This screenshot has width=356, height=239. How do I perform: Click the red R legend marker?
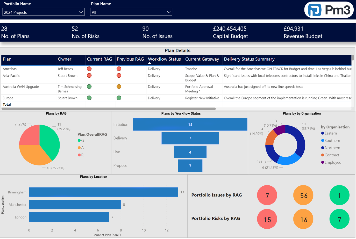click(x=79, y=155)
